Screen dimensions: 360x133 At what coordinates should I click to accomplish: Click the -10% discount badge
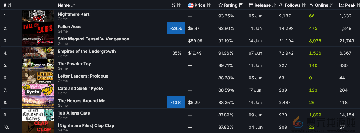(x=176, y=103)
